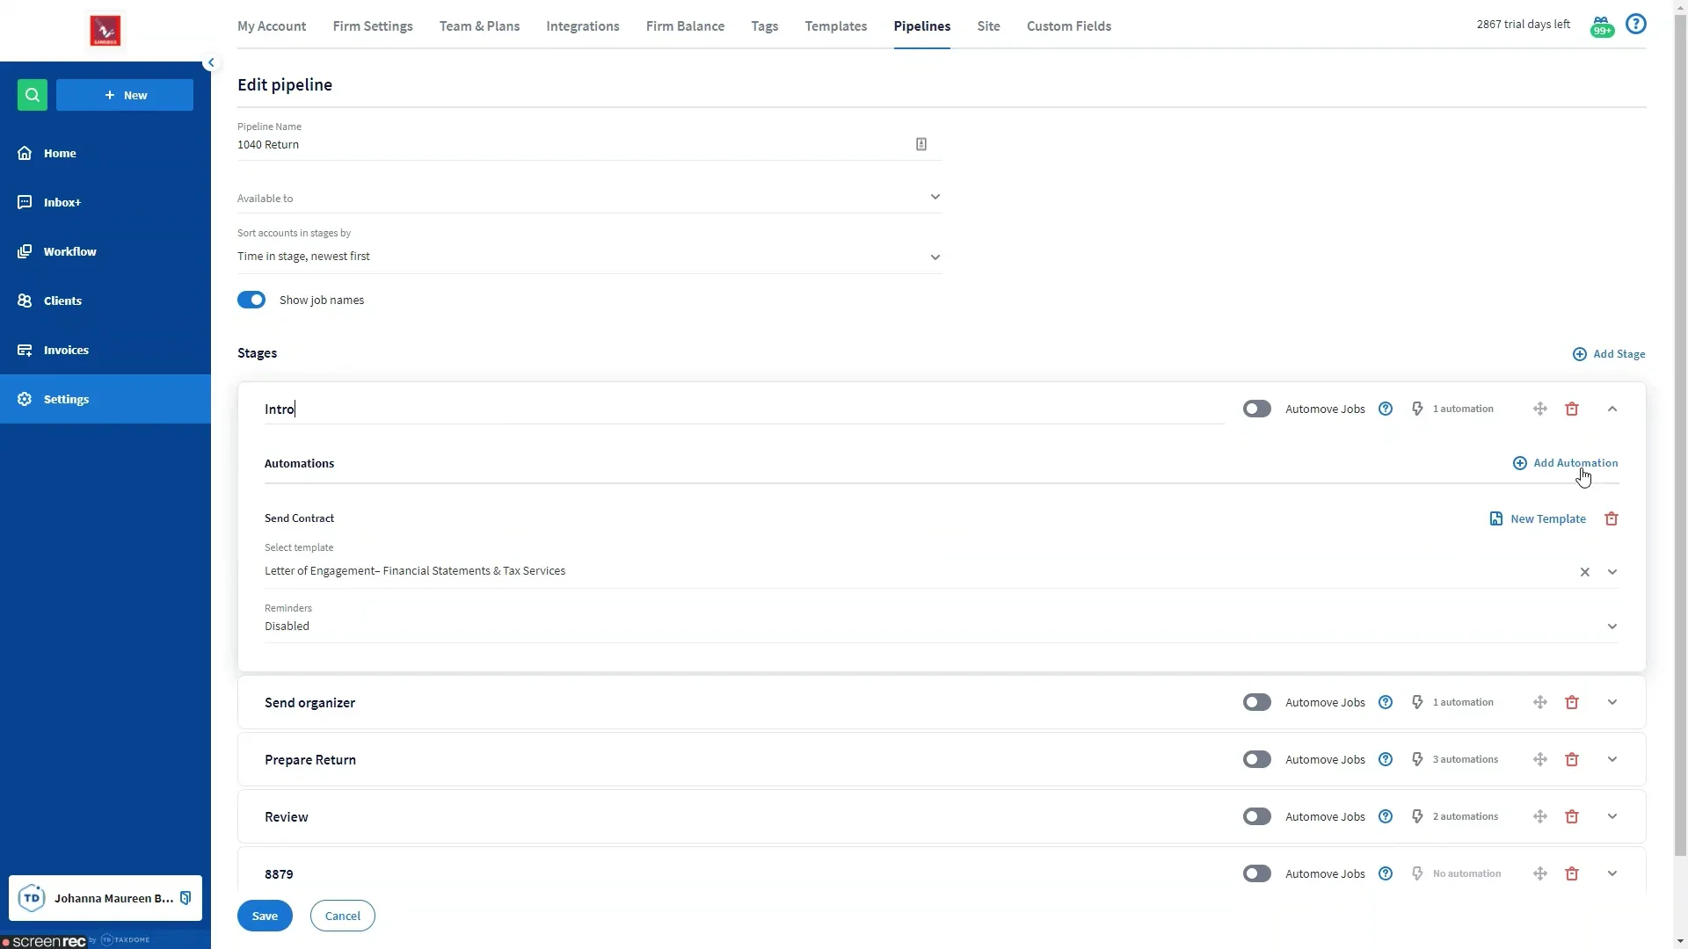Click New Template link

[x=1538, y=518]
